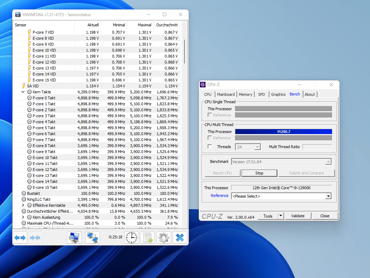The image size is (370, 278).
Task: Open the Reference processor Please Select dropdown
Action: pos(328,196)
